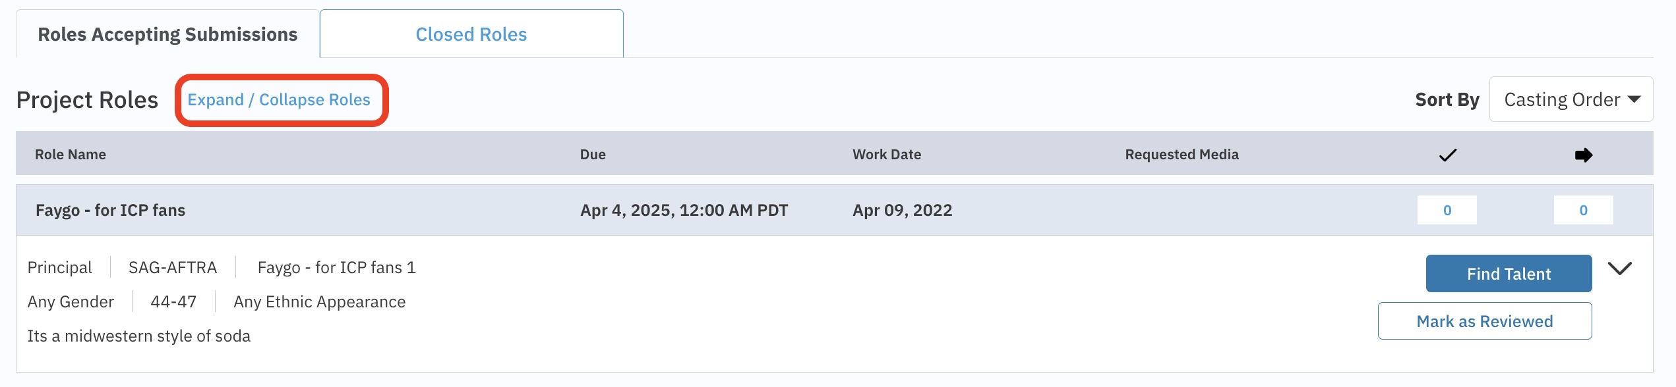The image size is (1676, 387).
Task: Click the Role Name column header
Action: pyautogui.click(x=71, y=155)
